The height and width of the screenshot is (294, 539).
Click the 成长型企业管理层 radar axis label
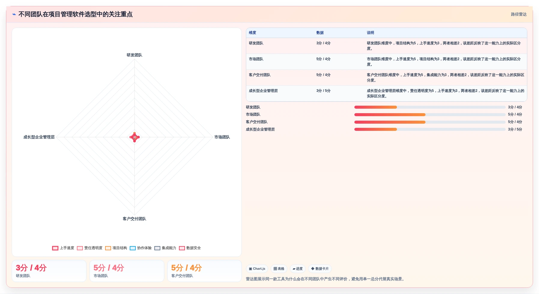39,137
